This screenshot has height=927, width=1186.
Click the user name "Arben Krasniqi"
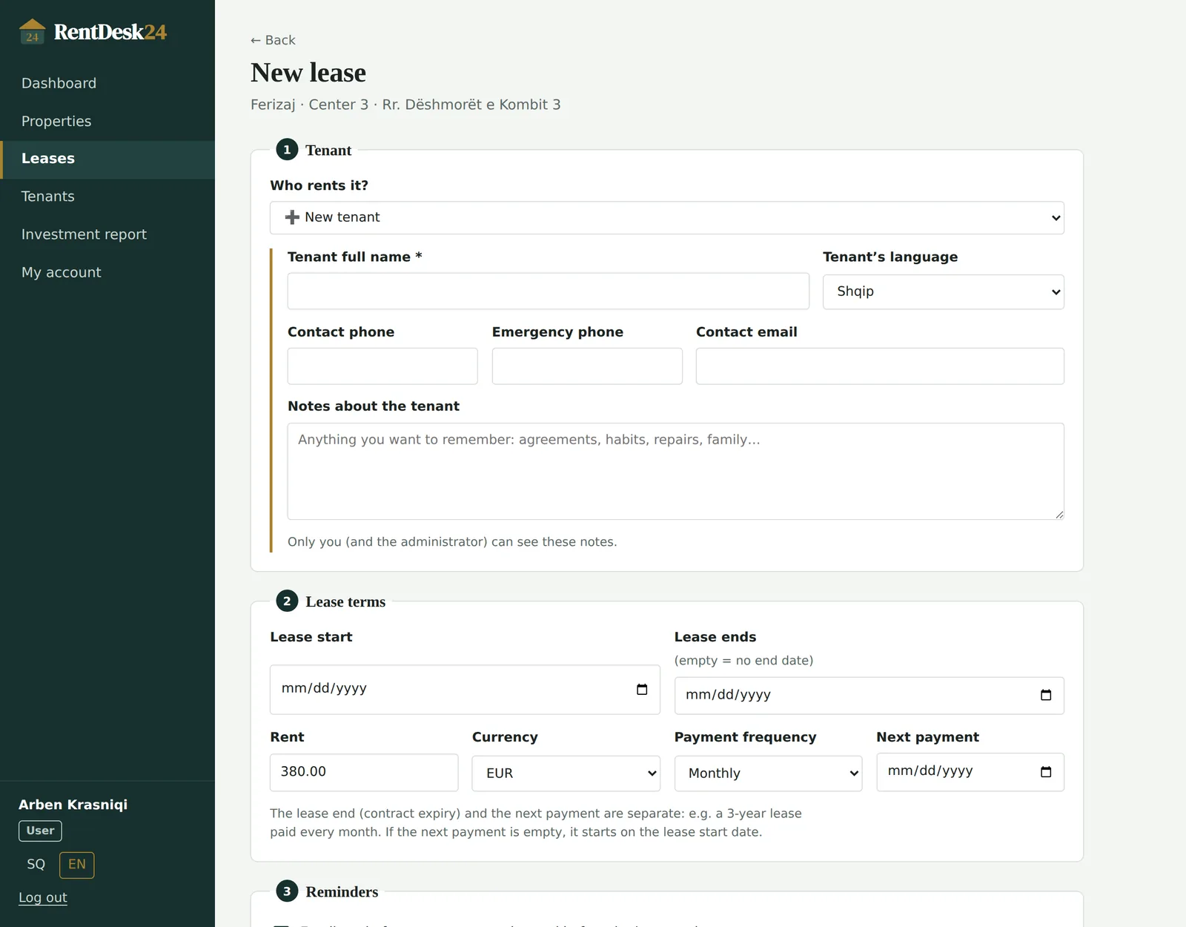(73, 805)
